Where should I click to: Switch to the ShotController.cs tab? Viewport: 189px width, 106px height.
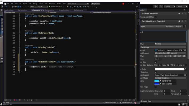coord(49,10)
